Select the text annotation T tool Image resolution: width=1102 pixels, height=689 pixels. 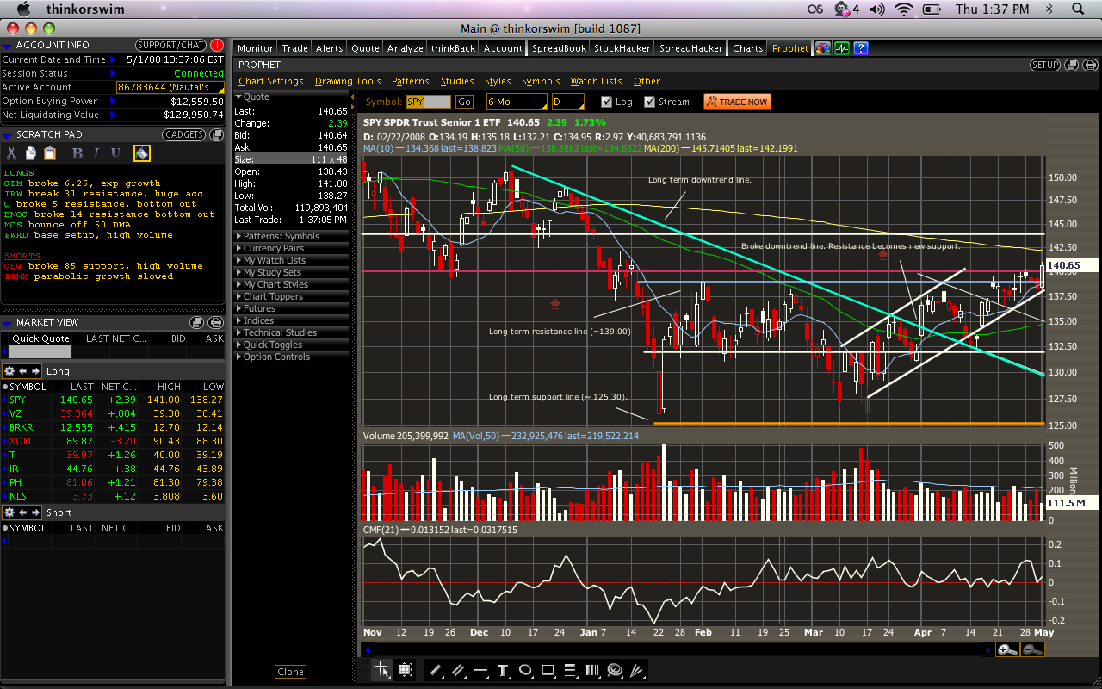[503, 669]
